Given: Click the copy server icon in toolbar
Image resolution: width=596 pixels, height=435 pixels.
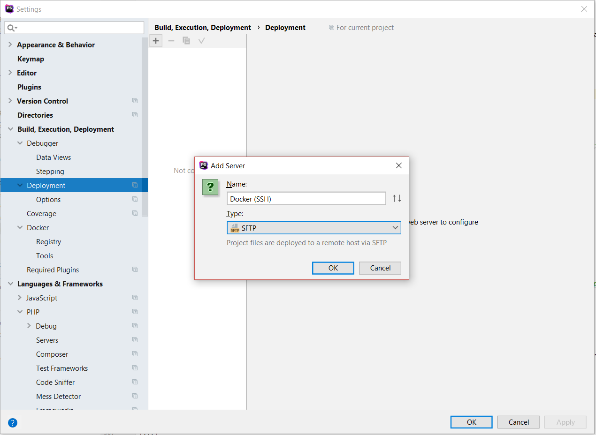Looking at the screenshot, I should click(186, 41).
